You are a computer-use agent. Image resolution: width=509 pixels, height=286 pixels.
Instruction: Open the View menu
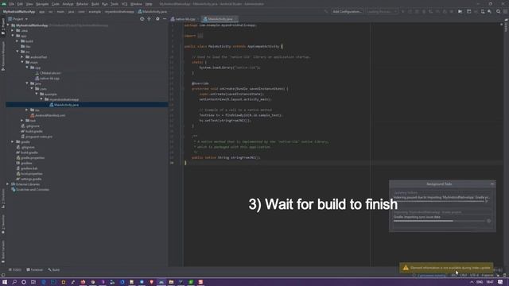point(29,4)
